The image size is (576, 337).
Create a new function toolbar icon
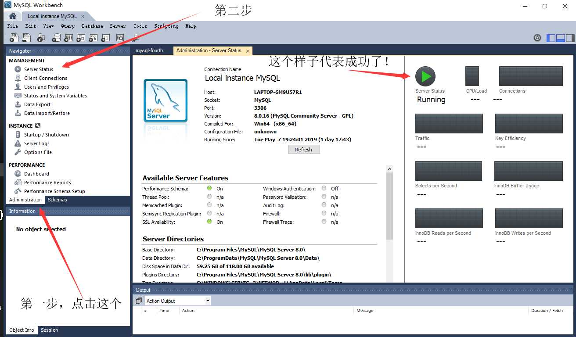105,38
